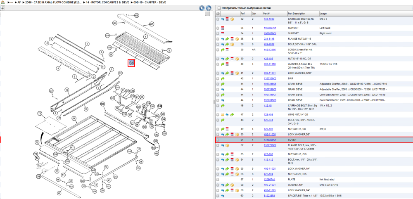Viewport: 413px width, 199px height.
Task: Click the green arrow in row 231-5146
Action: [x=227, y=39]
